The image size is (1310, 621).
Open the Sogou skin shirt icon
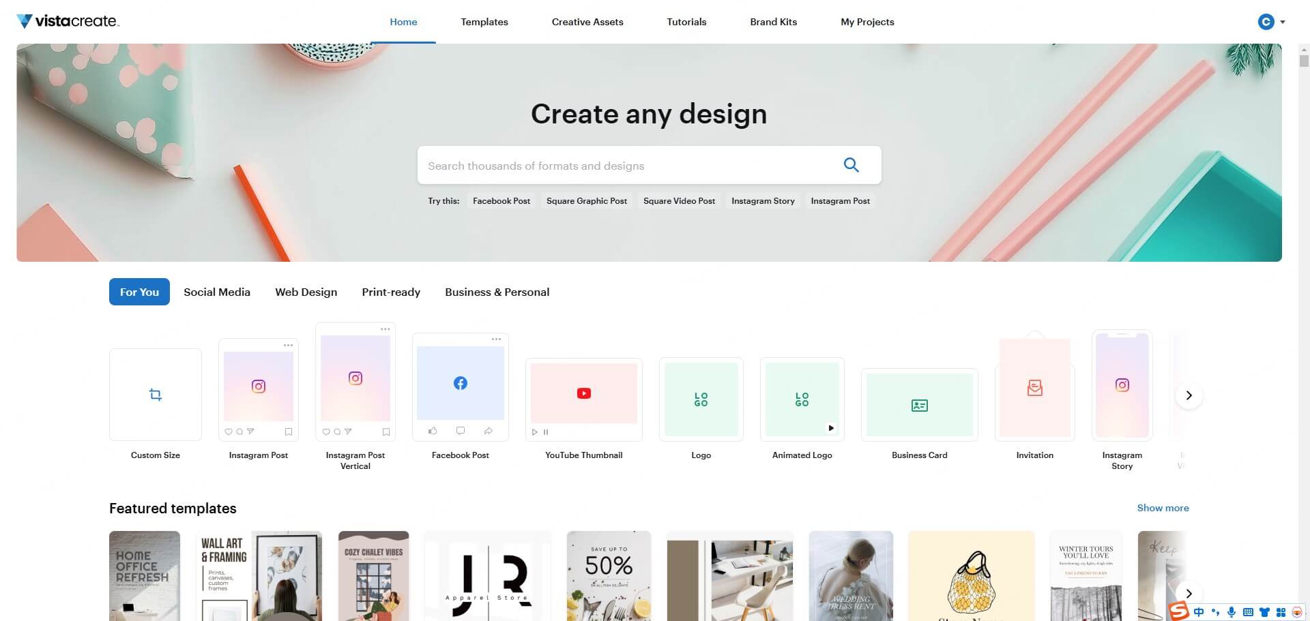point(1264,612)
